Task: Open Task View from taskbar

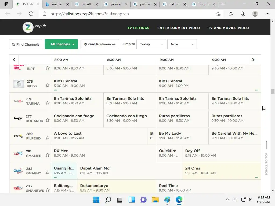Action: (x=120, y=200)
